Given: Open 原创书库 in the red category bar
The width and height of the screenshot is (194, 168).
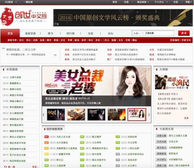Looking at the screenshot, I should (12, 40).
